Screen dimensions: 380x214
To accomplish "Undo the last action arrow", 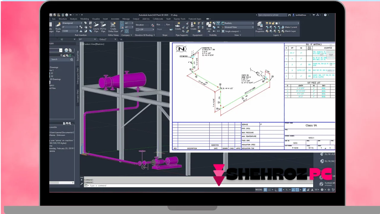I will 71,15.
